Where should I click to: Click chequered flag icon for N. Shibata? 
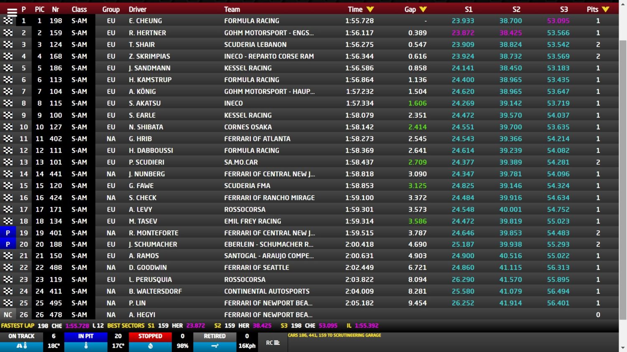click(8, 127)
